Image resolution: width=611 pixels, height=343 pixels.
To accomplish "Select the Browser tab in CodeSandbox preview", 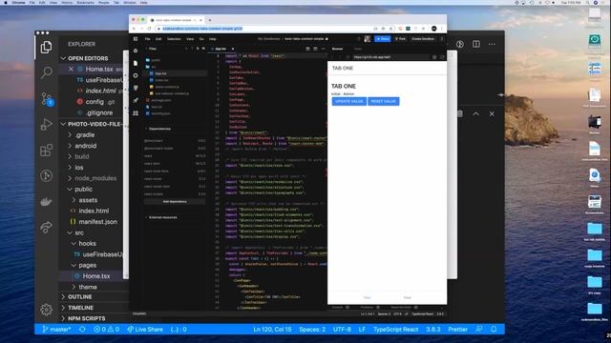I will click(x=337, y=49).
